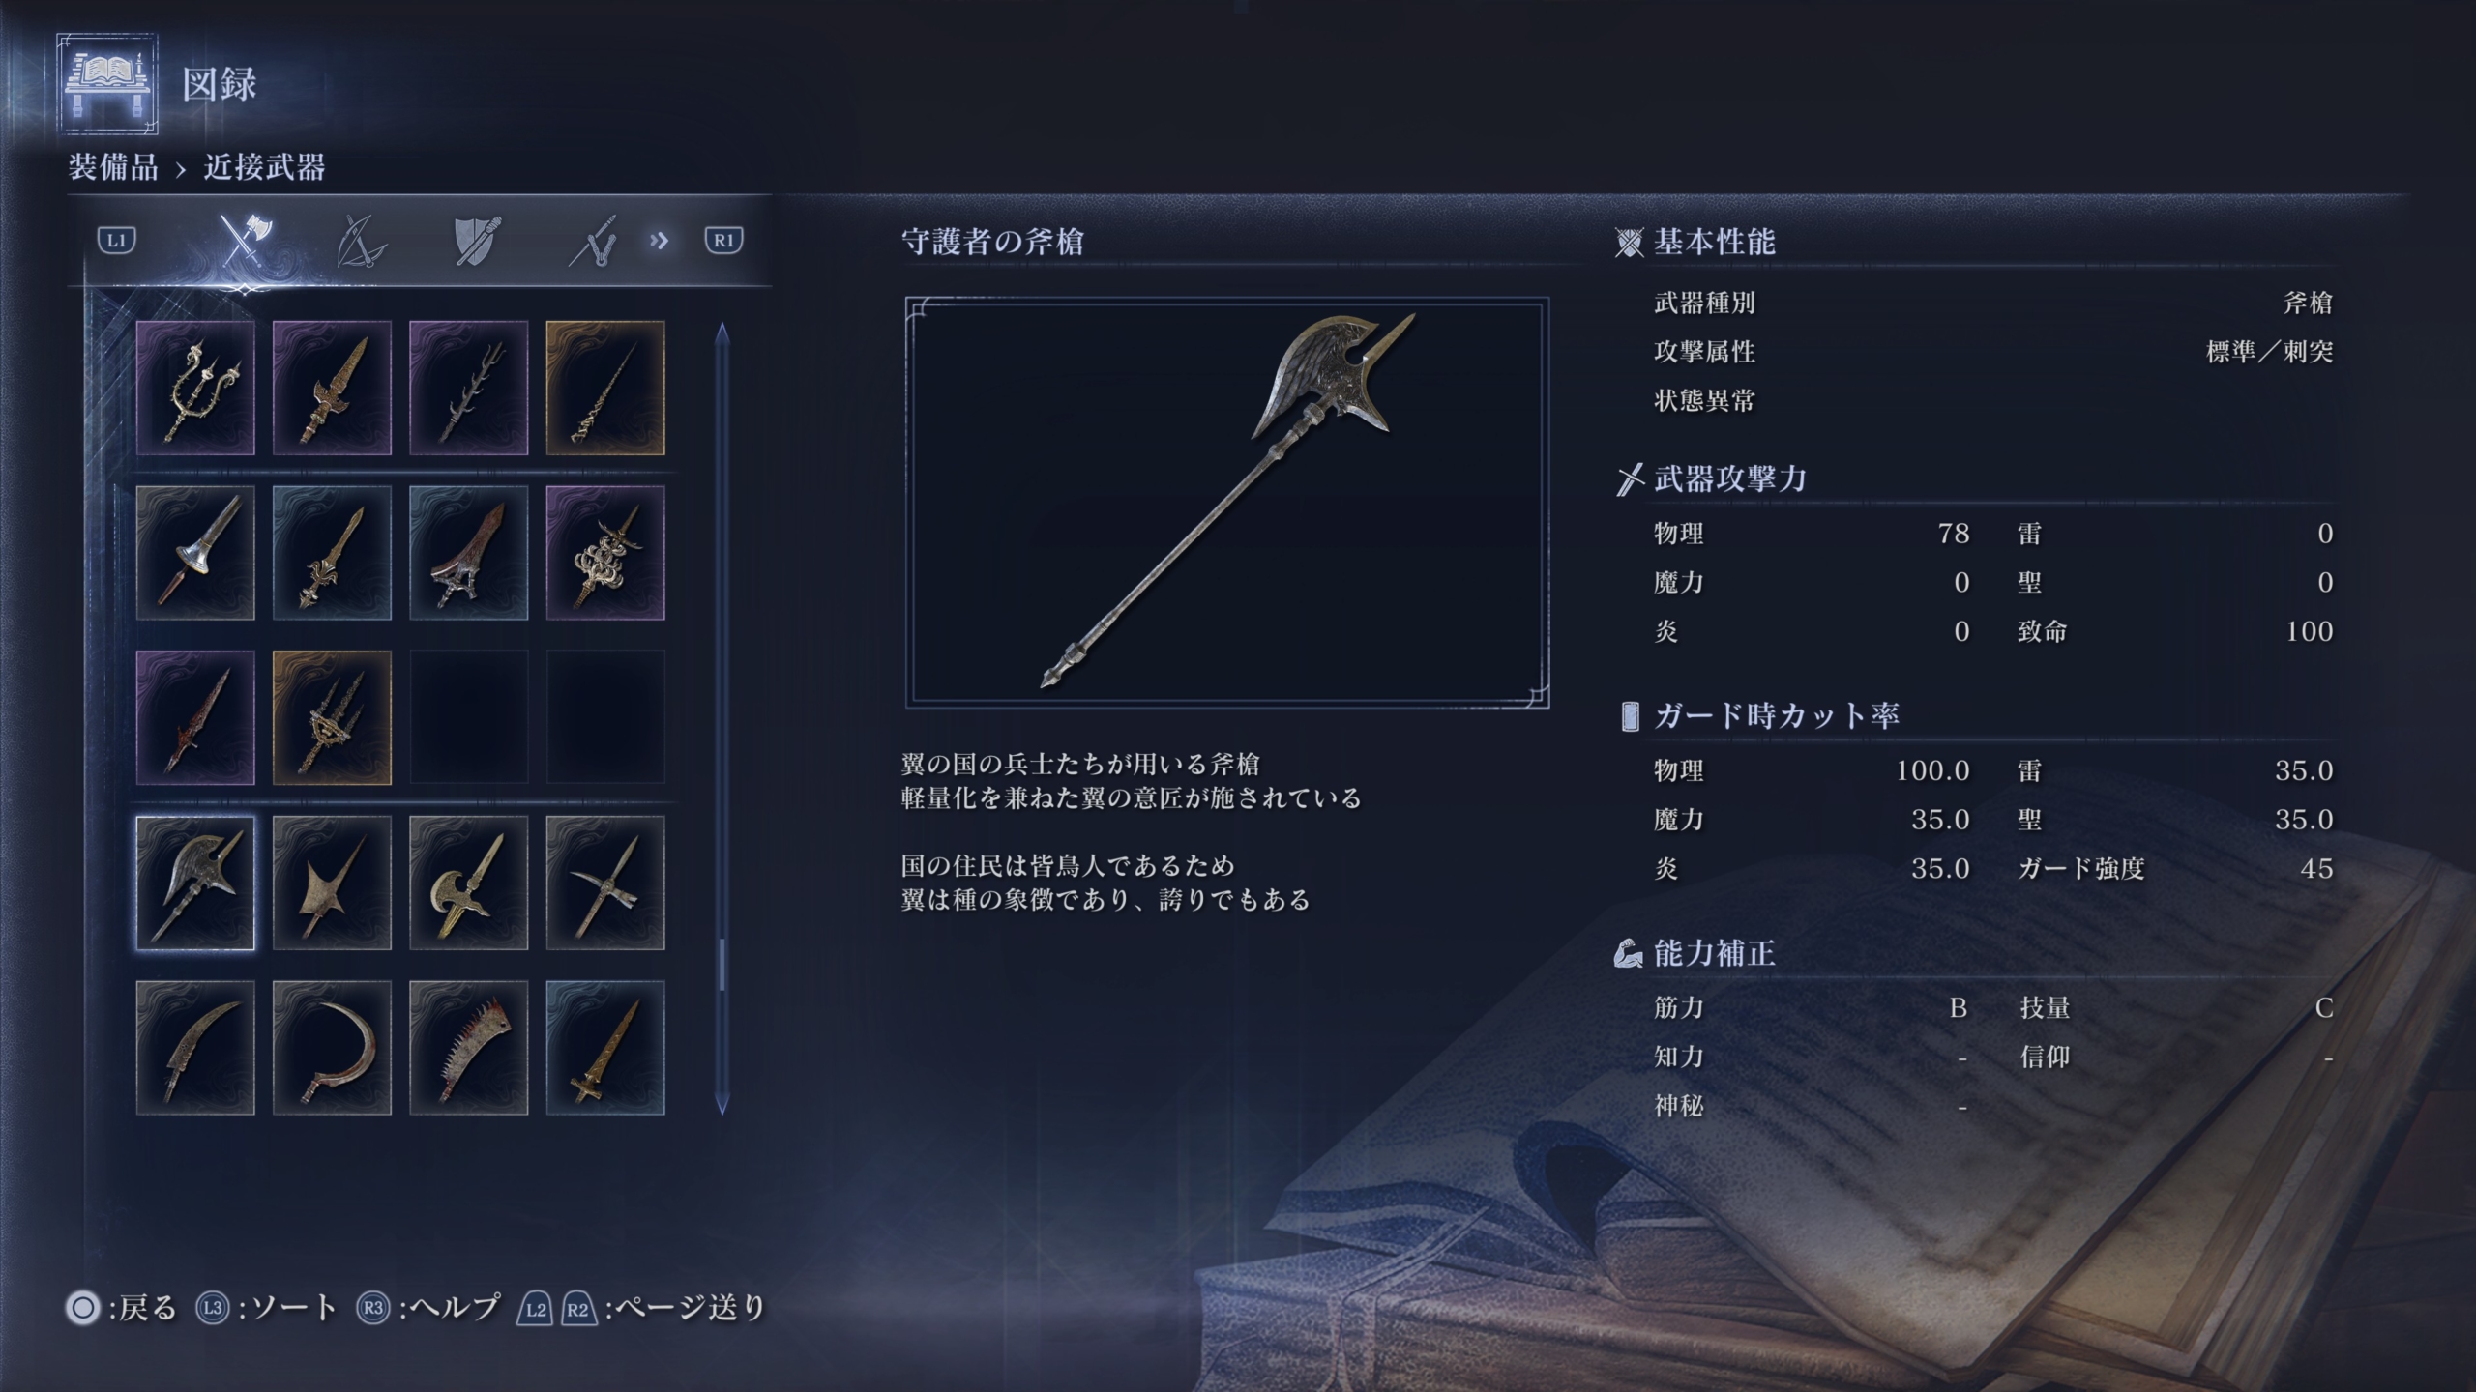Screen dimensions: 2476x1392
Task: Select the winged guardian halberd icon
Action: click(x=195, y=883)
